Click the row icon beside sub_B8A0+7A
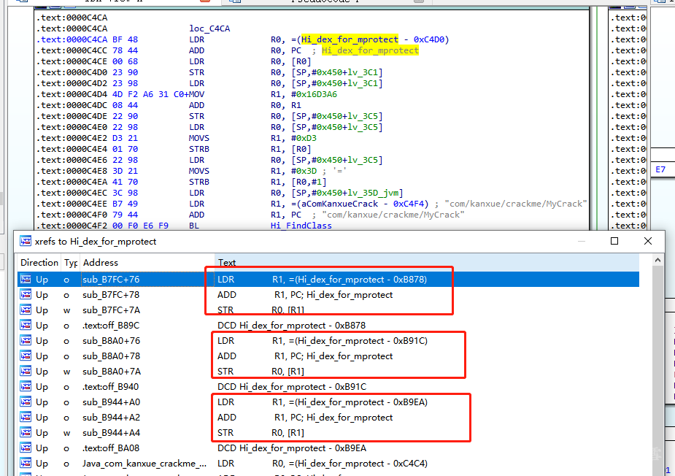The height and width of the screenshot is (476, 675). pyautogui.click(x=26, y=372)
